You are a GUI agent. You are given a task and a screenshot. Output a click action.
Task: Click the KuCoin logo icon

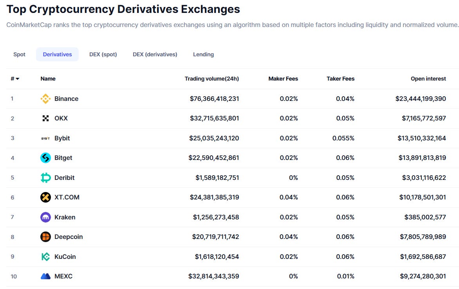[x=45, y=257]
